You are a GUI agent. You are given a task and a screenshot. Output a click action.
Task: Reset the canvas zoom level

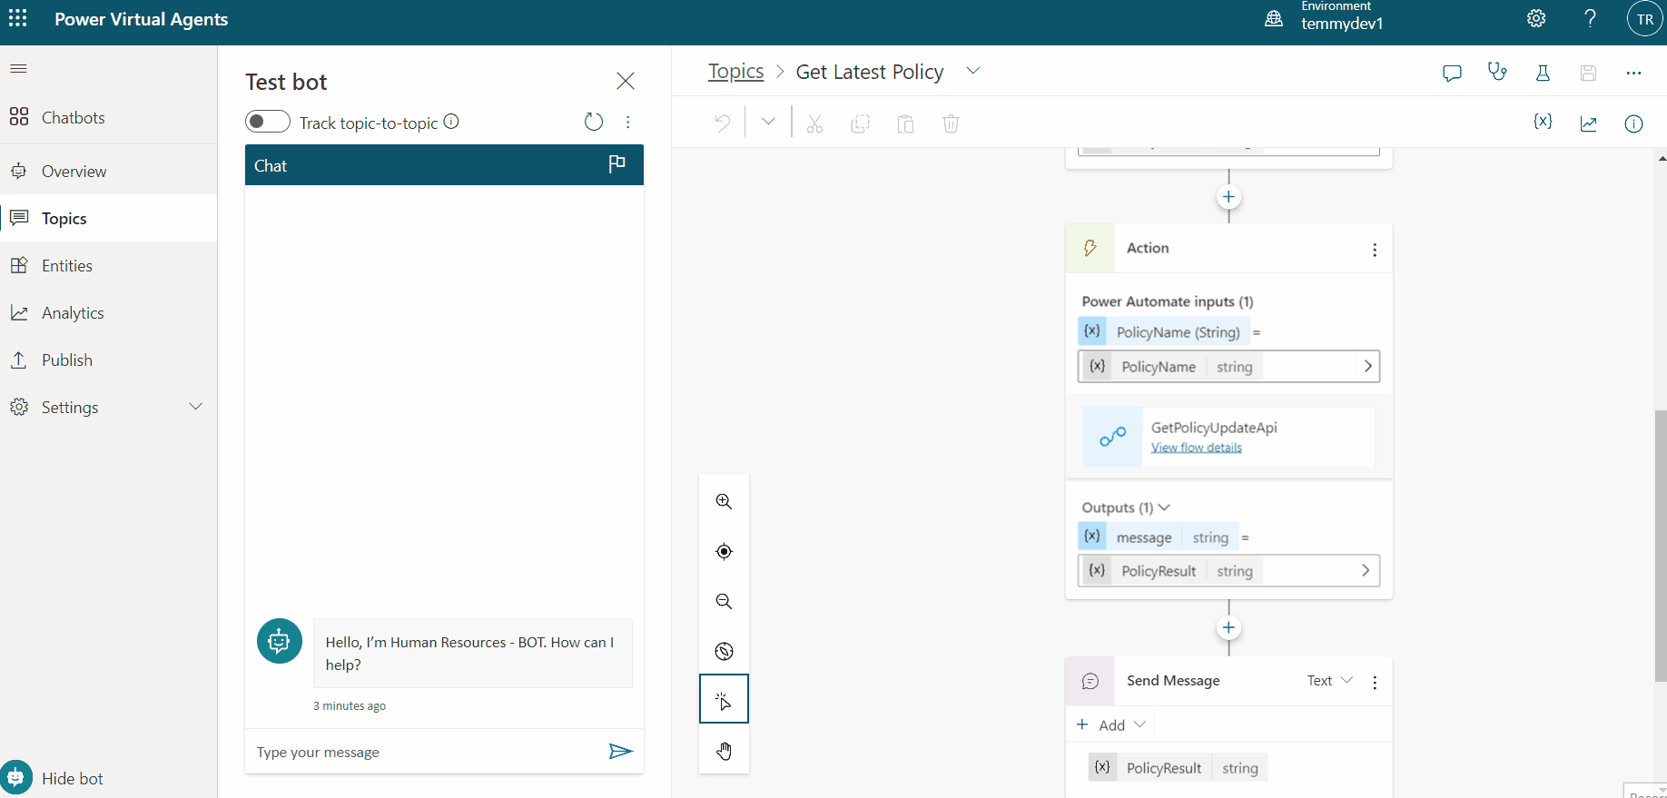(x=724, y=651)
